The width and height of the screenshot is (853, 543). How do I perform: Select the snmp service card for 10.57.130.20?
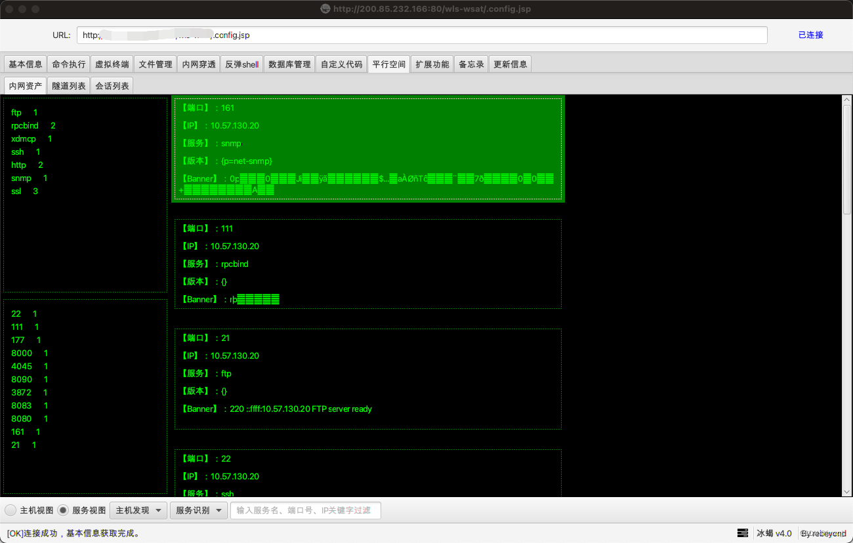[367, 149]
